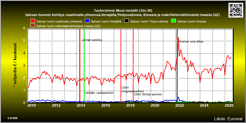Click the 'Ukrainan sota alkaa' annotation
The height and width of the screenshot is (123, 246).
191,42
